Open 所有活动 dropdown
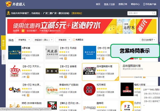 pyautogui.click(x=63, y=40)
